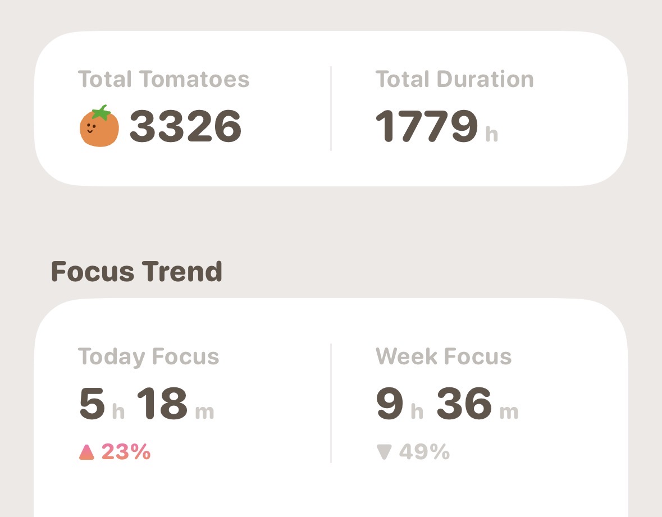Click the Week Focus label
The height and width of the screenshot is (517, 662).
click(444, 356)
